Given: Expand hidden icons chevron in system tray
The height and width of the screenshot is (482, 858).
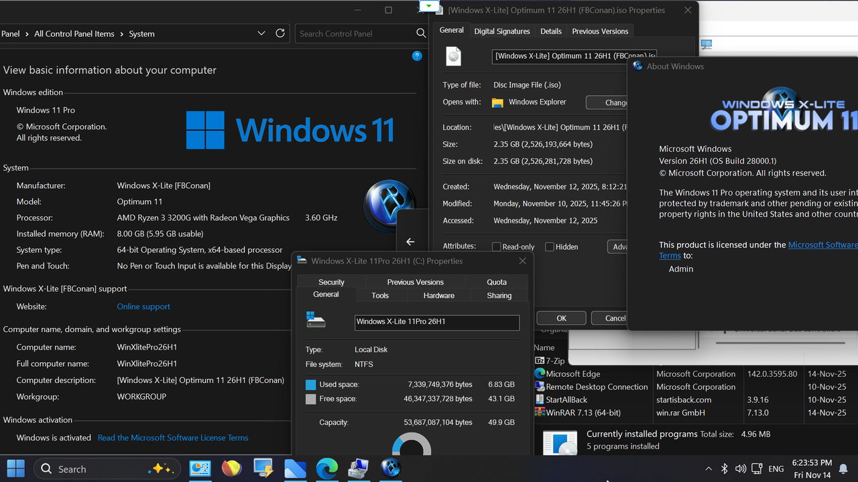Looking at the screenshot, I should pyautogui.click(x=709, y=469).
